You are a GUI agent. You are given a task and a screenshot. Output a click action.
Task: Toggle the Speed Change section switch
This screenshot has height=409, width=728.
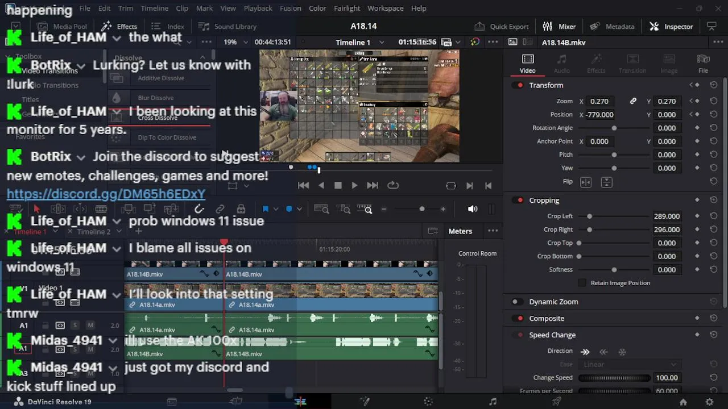518,335
